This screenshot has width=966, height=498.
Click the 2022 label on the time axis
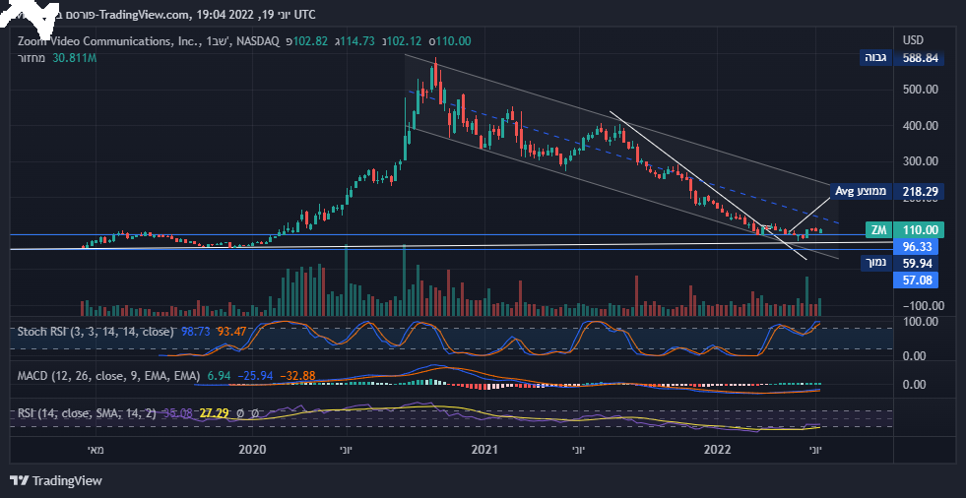717,450
